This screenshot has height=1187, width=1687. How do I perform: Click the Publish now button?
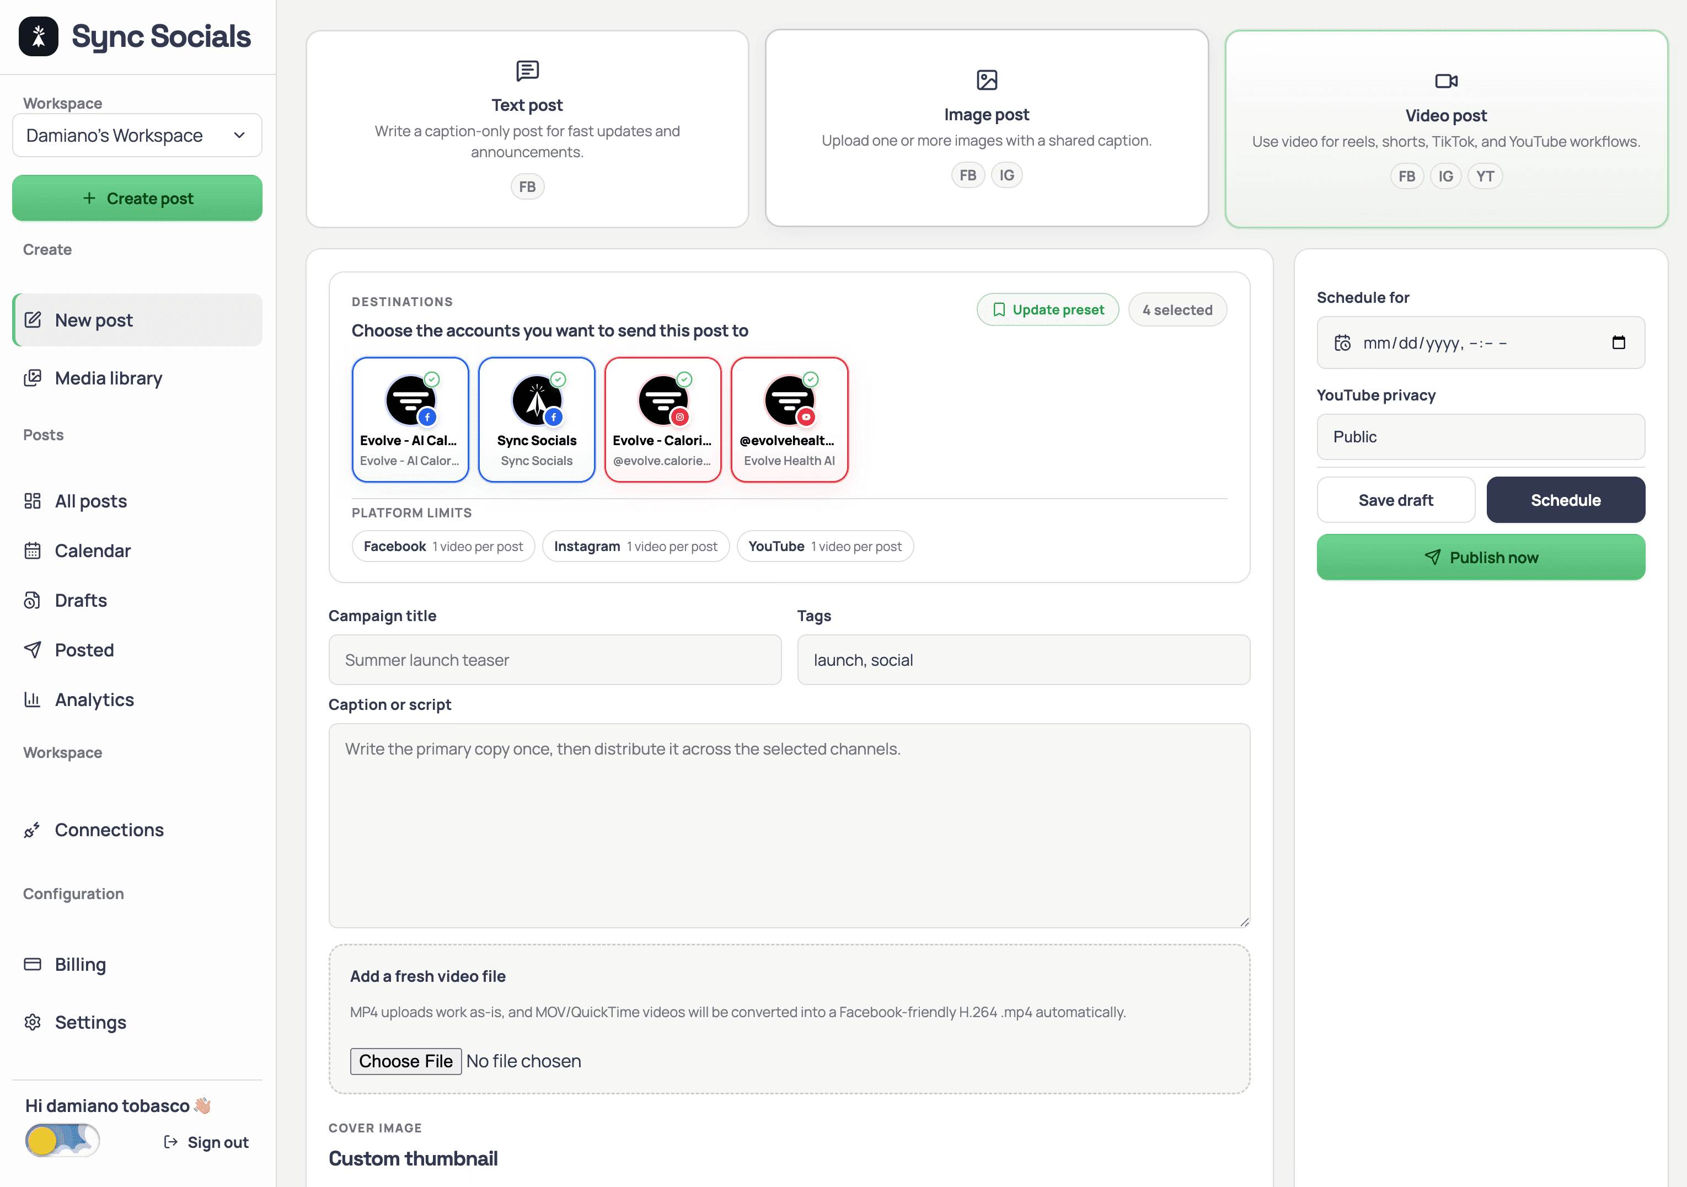coord(1480,557)
